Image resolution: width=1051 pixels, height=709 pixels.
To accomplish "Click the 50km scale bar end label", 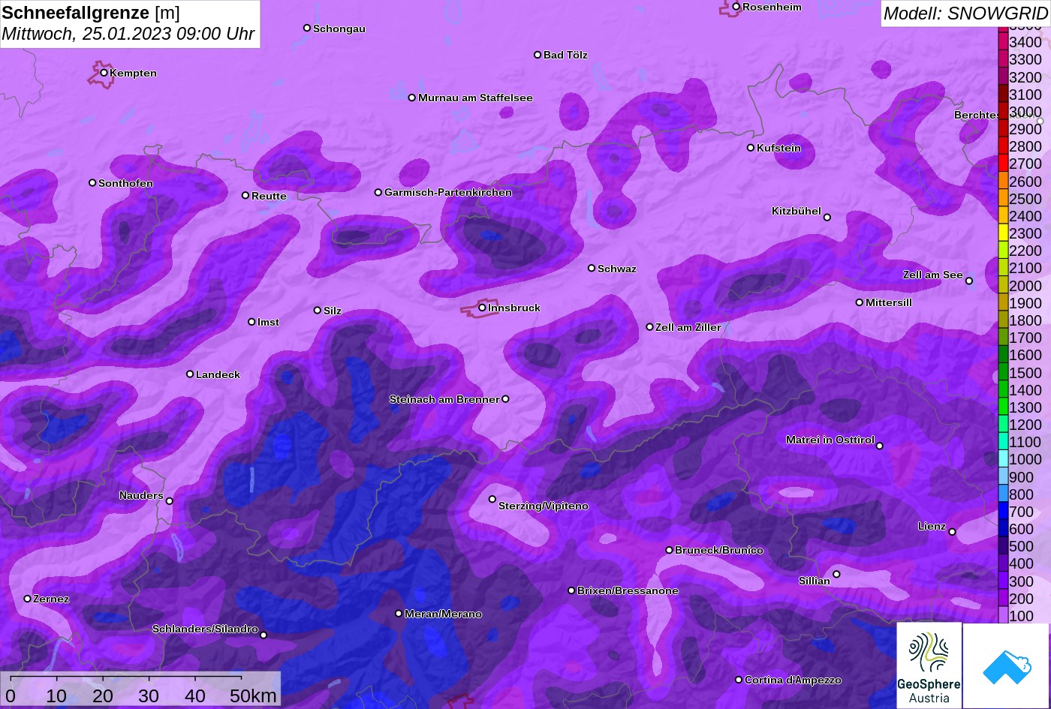I will (253, 695).
